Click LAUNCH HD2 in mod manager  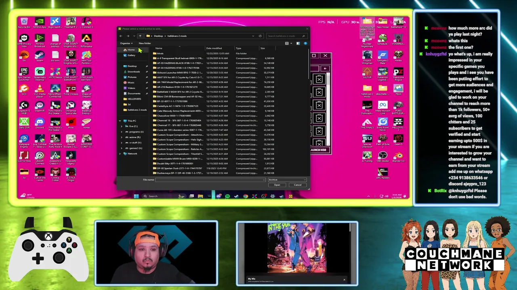[320, 150]
